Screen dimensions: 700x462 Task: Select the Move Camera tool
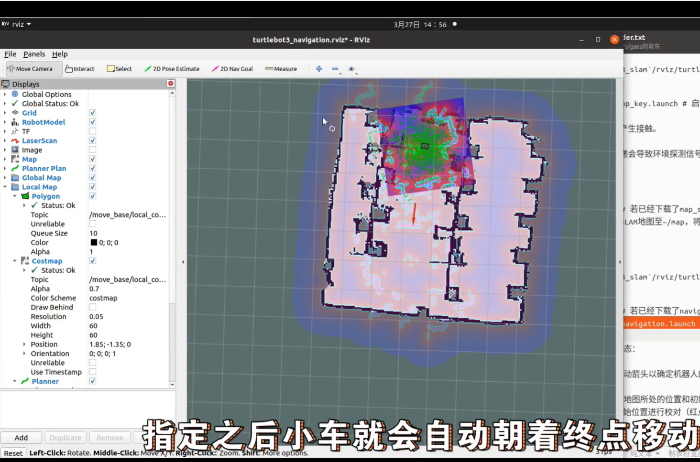point(34,69)
